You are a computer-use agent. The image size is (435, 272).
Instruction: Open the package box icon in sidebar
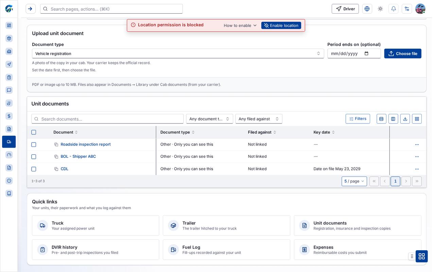click(x=9, y=38)
